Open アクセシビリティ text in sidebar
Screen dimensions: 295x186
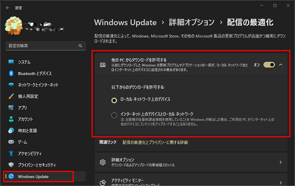click(30, 154)
